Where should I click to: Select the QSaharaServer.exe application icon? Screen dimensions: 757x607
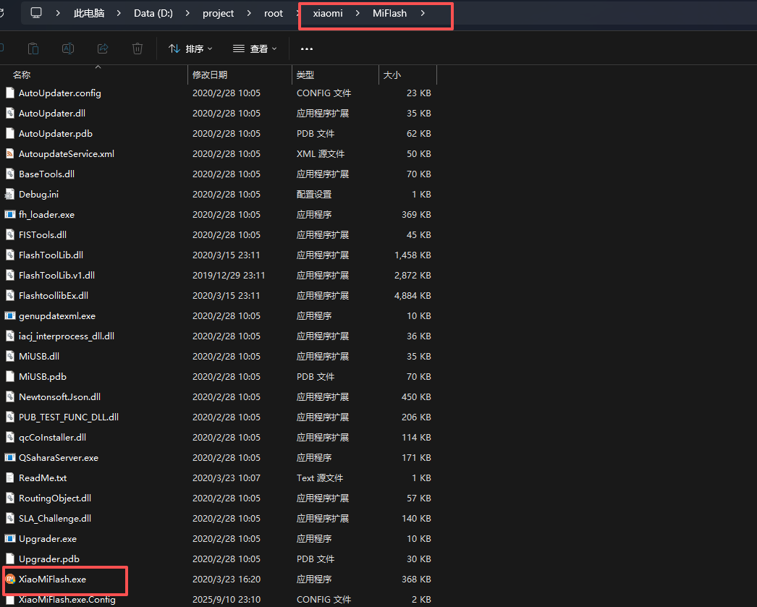[x=9, y=458]
